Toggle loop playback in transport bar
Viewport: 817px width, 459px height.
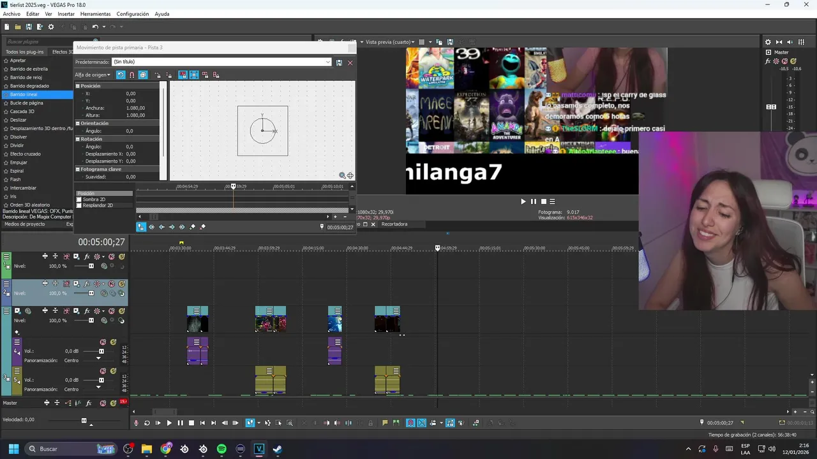coord(147,423)
